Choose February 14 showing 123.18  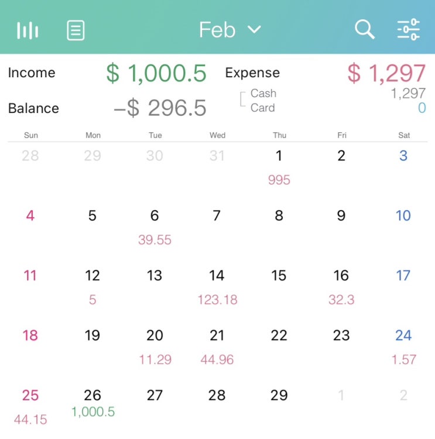[217, 286]
